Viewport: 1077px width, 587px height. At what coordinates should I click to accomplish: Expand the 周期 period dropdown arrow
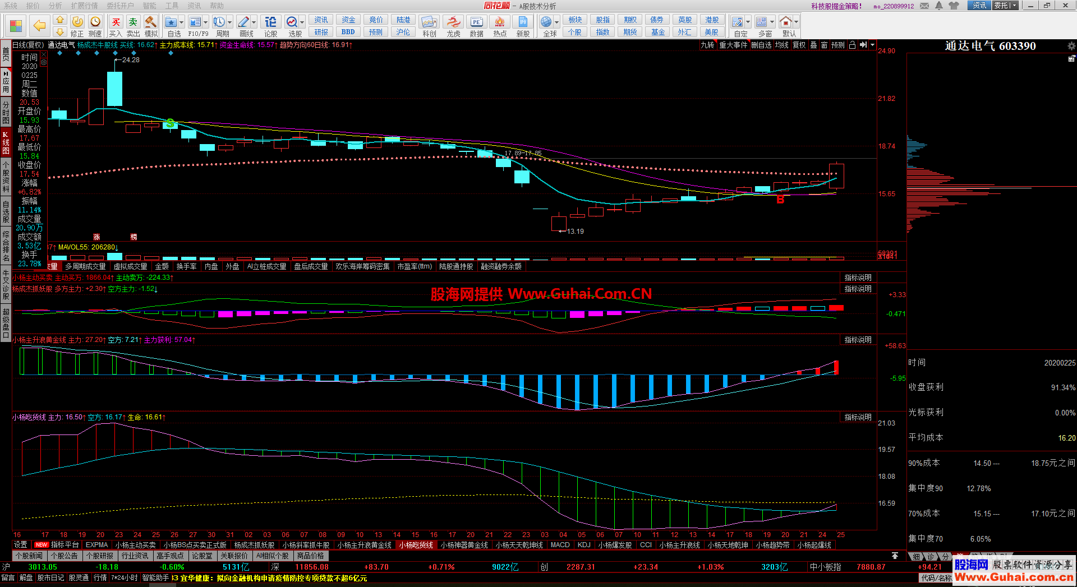point(230,22)
